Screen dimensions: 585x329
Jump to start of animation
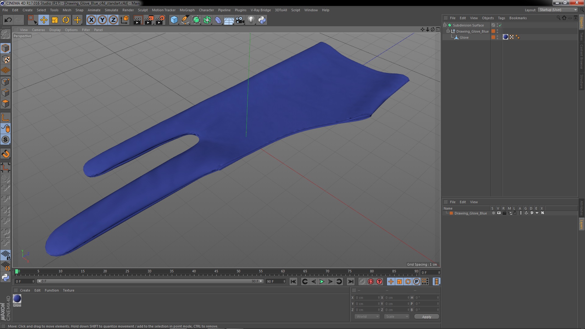(293, 281)
